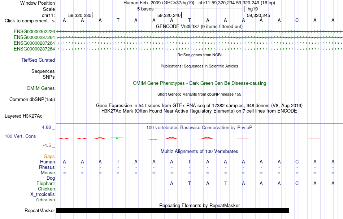Select the Human species label
This screenshot has width=343, height=219.
click(47, 162)
